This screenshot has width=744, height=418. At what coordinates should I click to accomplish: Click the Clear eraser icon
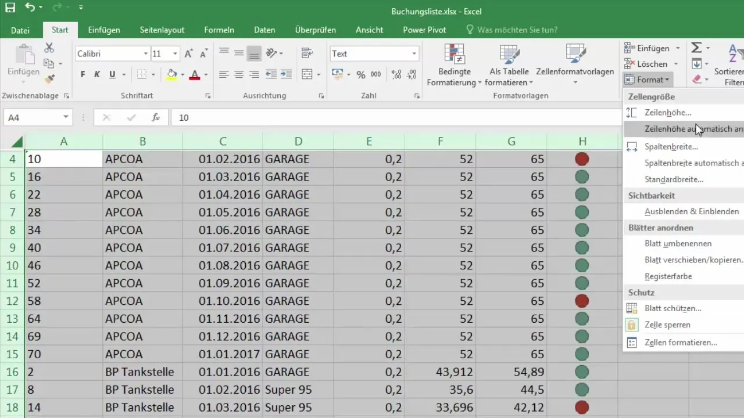tap(696, 79)
